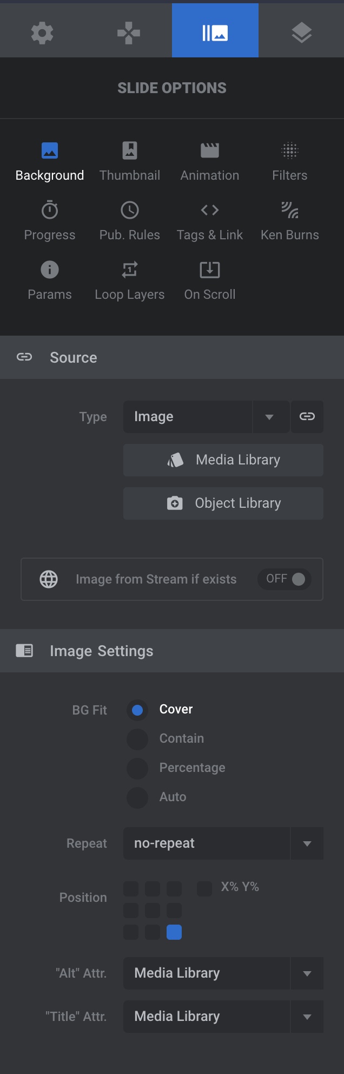Open Loop Layers settings icon

130,270
